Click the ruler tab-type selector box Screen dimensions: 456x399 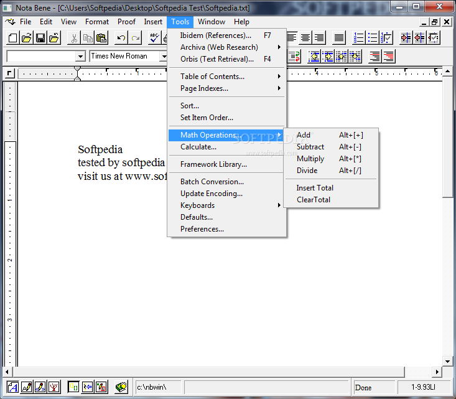(x=9, y=73)
